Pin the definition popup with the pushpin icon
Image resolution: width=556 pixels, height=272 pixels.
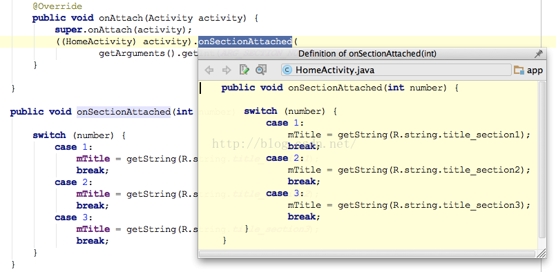click(x=539, y=54)
